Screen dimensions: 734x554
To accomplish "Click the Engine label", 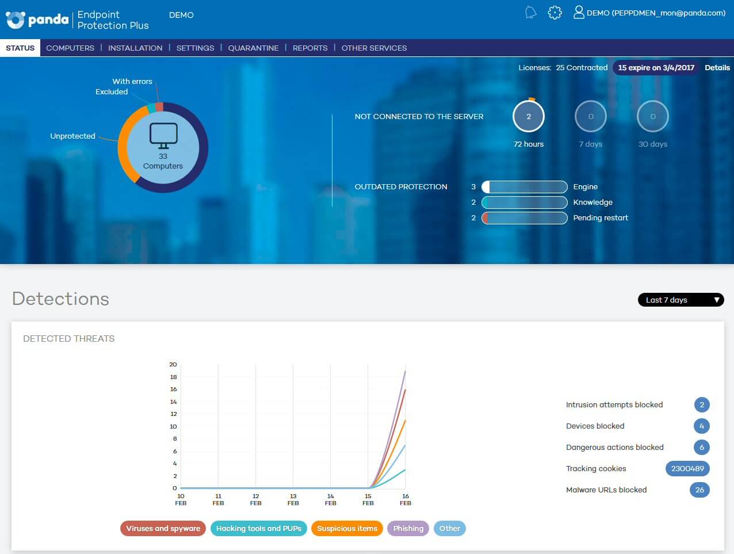I will click(x=586, y=186).
